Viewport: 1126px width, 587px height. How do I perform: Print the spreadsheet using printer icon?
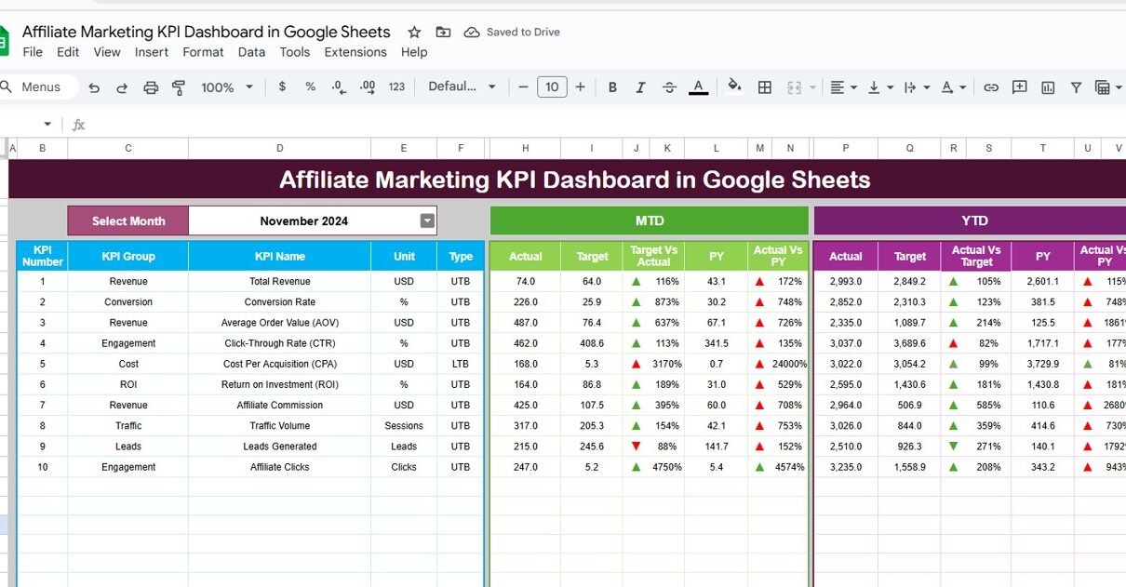pyautogui.click(x=151, y=87)
